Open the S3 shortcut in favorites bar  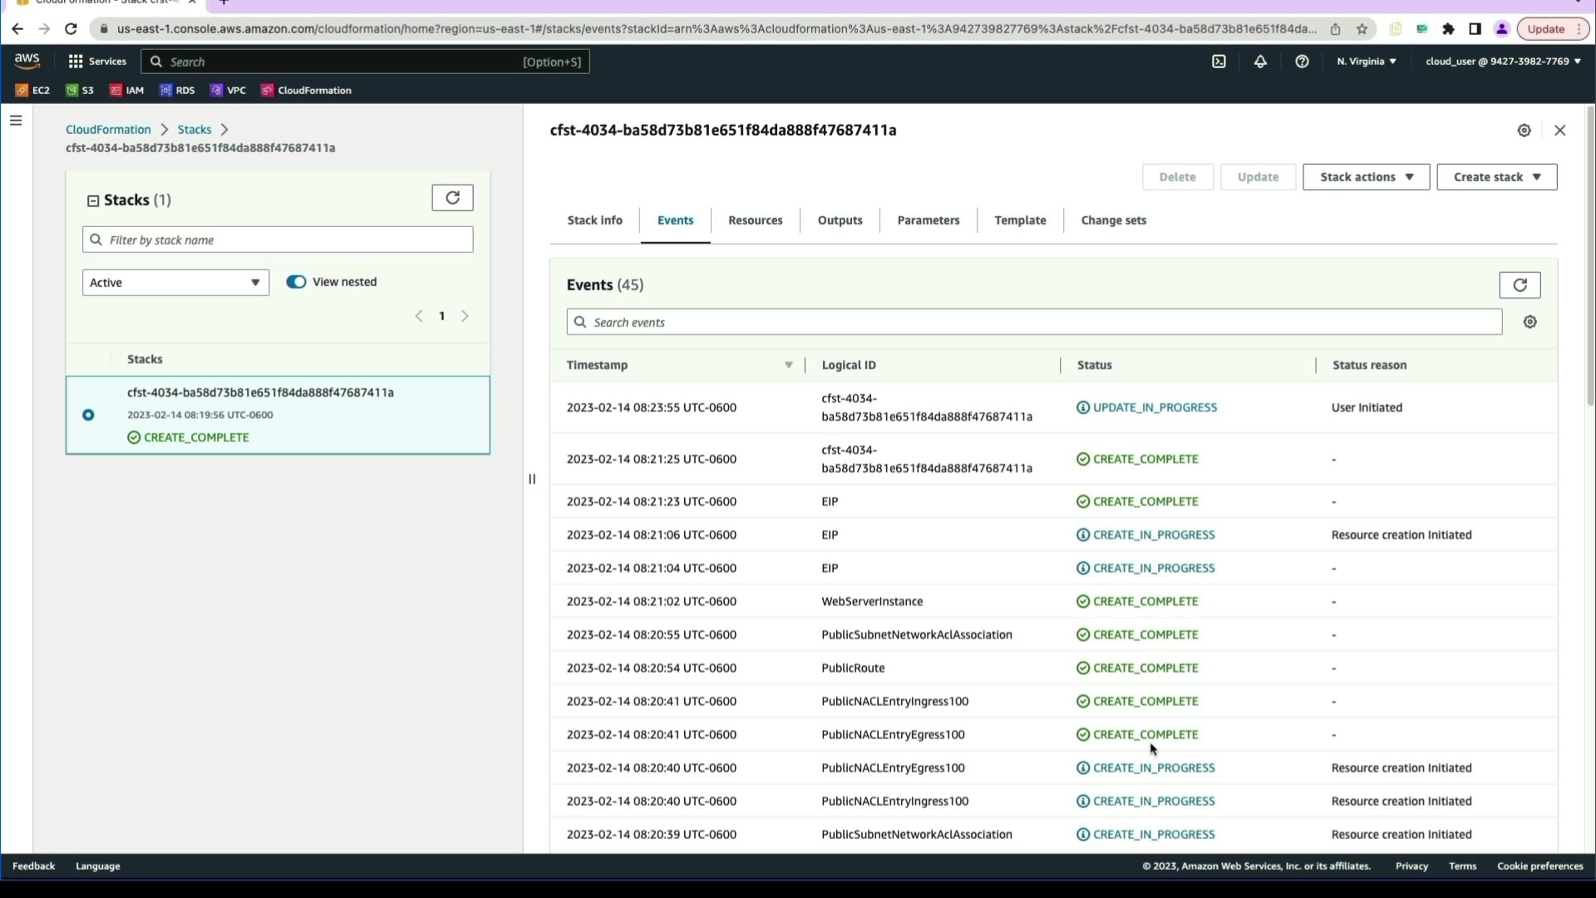80,91
